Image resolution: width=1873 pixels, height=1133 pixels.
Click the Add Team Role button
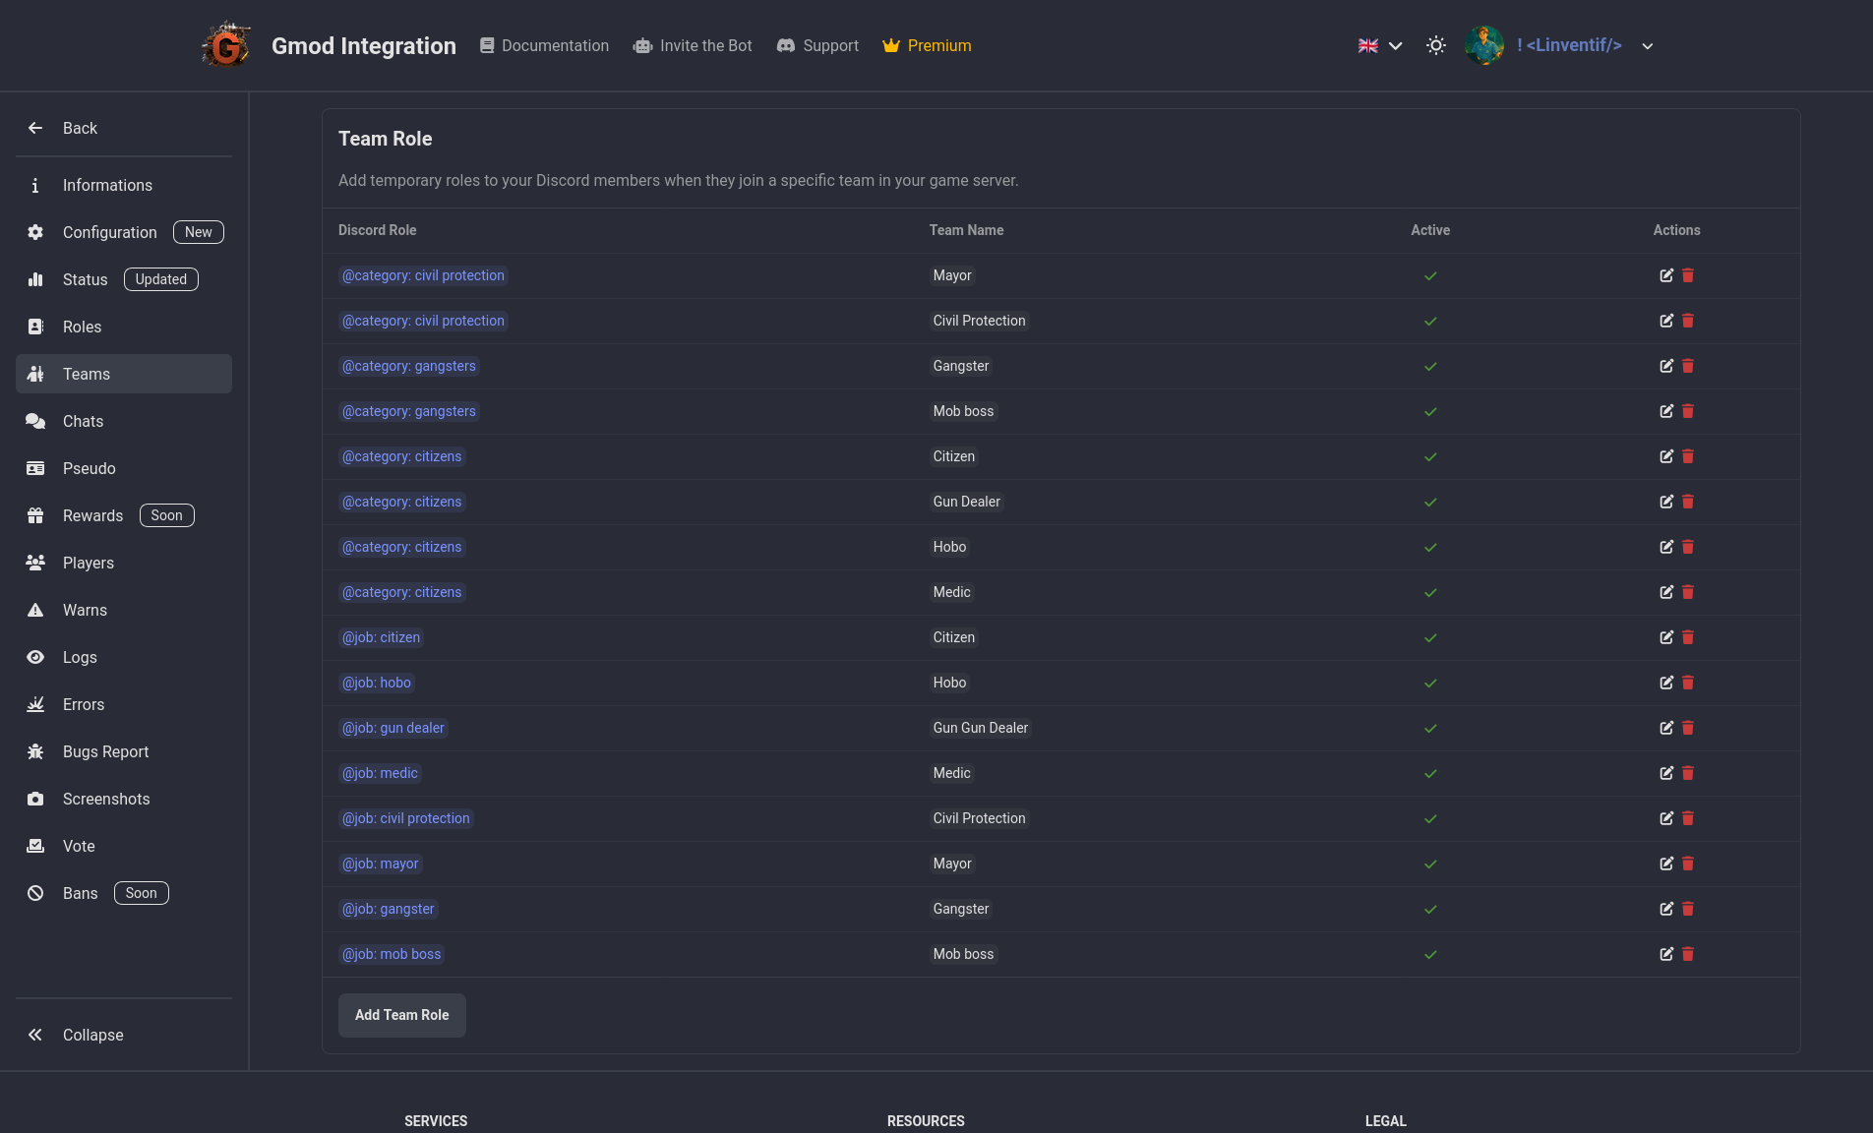401,1015
